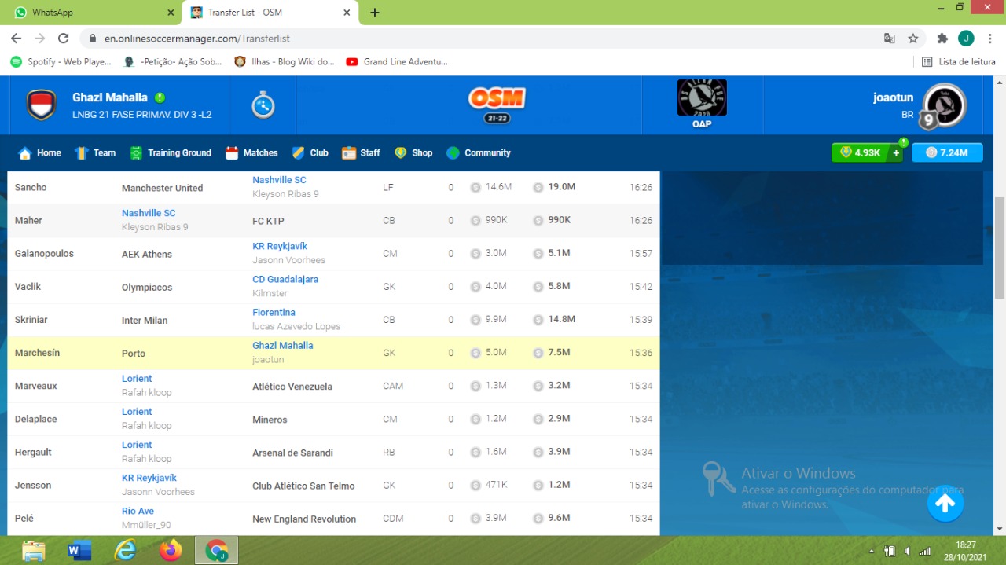1006x565 pixels.
Task: Open Chrome extensions puzzle icon
Action: click(942, 38)
